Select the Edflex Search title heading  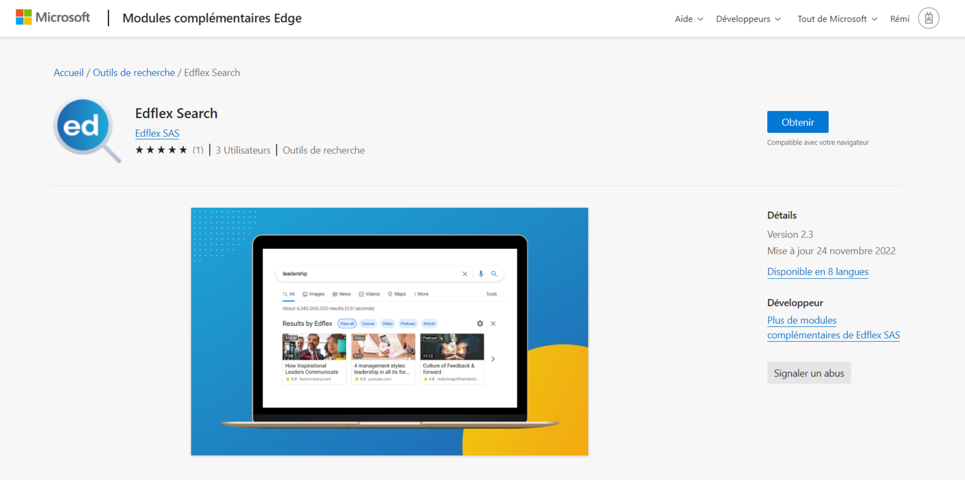coord(176,113)
